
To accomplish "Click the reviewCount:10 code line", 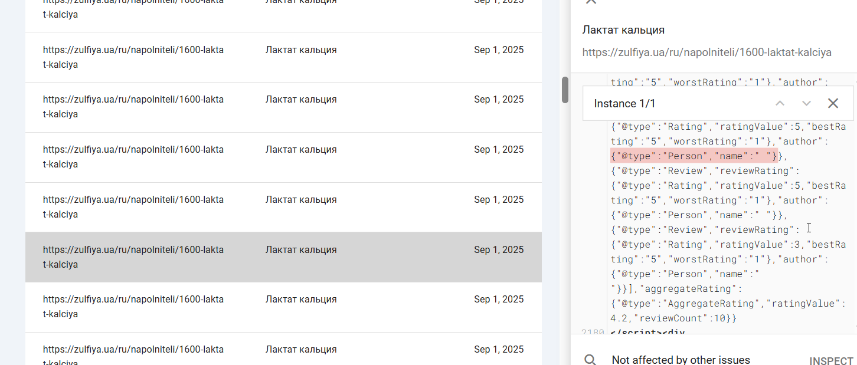I will pos(673,318).
